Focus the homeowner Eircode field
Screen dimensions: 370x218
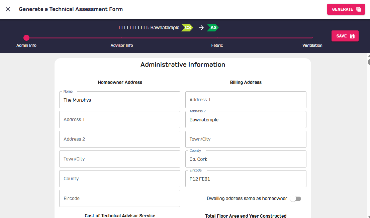pos(120,198)
